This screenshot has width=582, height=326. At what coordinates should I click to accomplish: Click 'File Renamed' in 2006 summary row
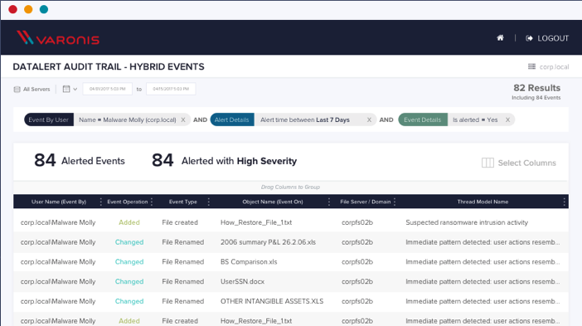pos(183,242)
